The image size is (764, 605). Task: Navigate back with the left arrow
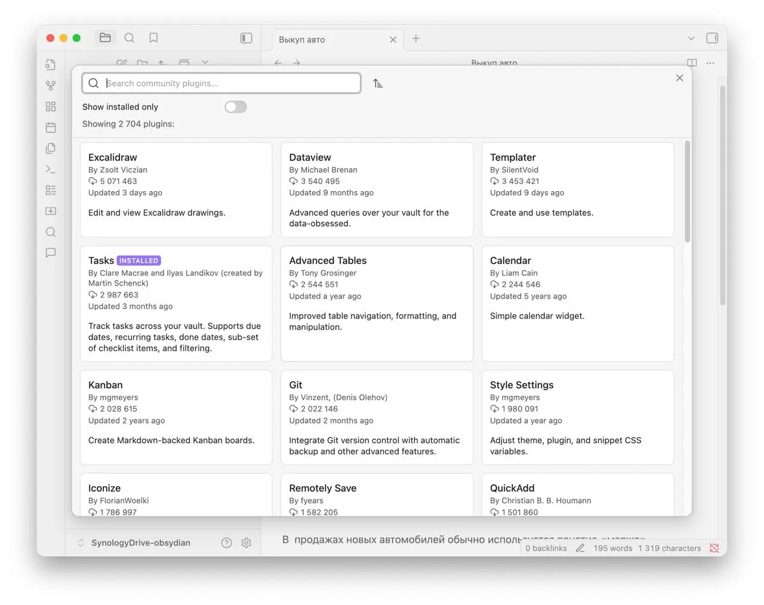pyautogui.click(x=278, y=62)
